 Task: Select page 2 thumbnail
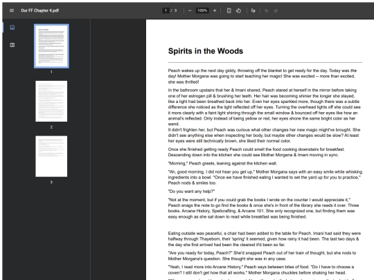point(51,101)
